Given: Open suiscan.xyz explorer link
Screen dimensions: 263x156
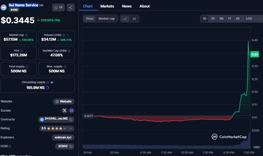Looking at the screenshot, I should tap(63, 138).
